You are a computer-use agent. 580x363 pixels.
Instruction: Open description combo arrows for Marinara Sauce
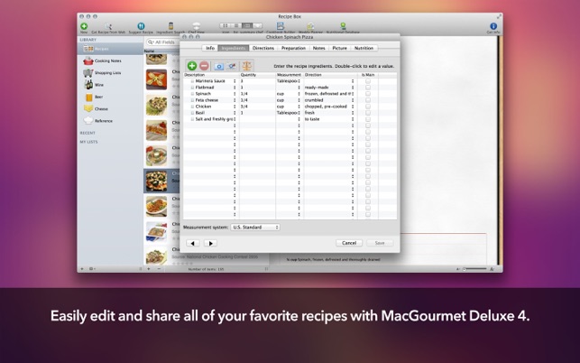235,81
